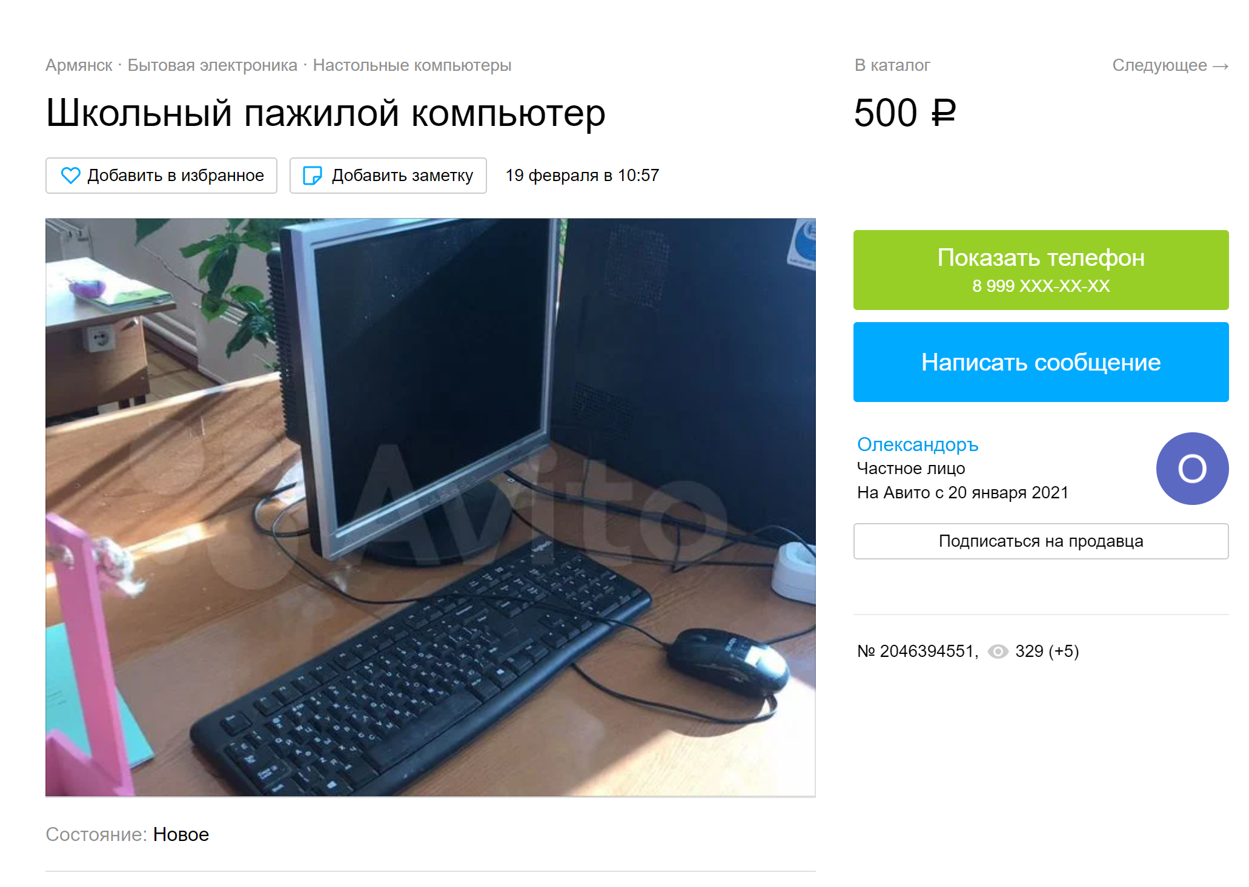Open the Армянск breadcrumb
1249x887 pixels.
tap(79, 65)
